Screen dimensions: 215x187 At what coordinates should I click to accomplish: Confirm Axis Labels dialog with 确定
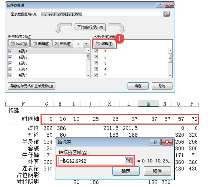pos(126,171)
